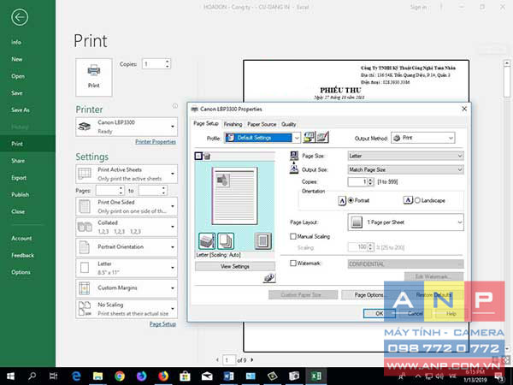Open Custom Margins dropdown
This screenshot has width=513, height=385.
(x=127, y=288)
